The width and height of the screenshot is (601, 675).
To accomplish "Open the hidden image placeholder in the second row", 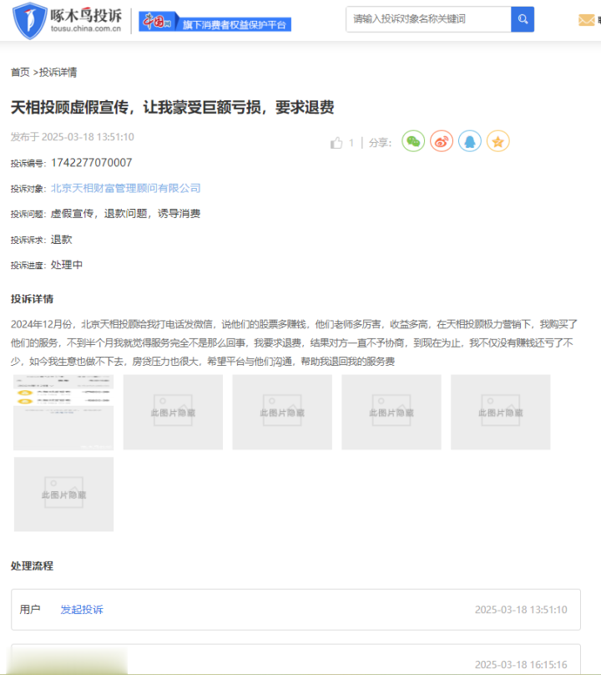I will pyautogui.click(x=63, y=495).
